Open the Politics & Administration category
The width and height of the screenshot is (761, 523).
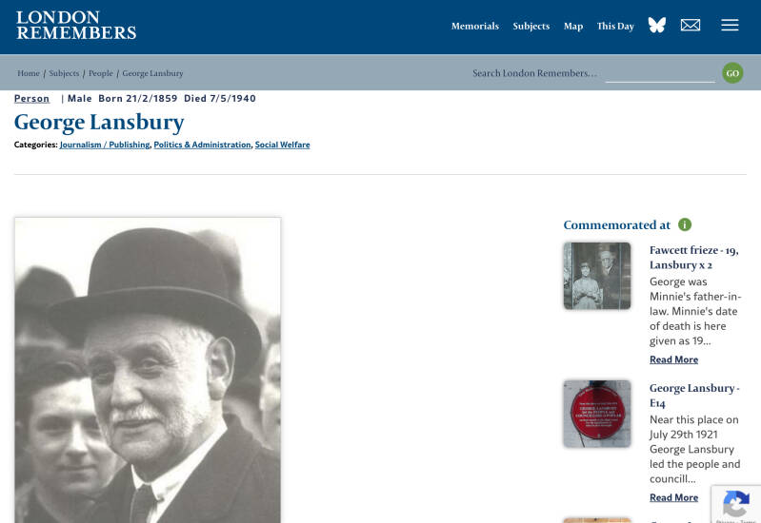pyautogui.click(x=202, y=145)
